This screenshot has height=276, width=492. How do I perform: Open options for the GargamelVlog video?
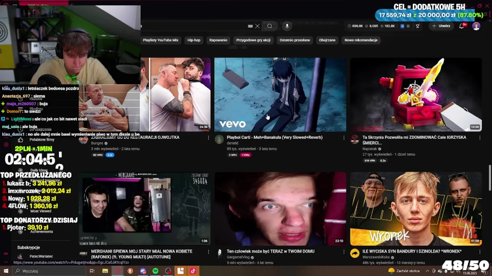click(344, 252)
